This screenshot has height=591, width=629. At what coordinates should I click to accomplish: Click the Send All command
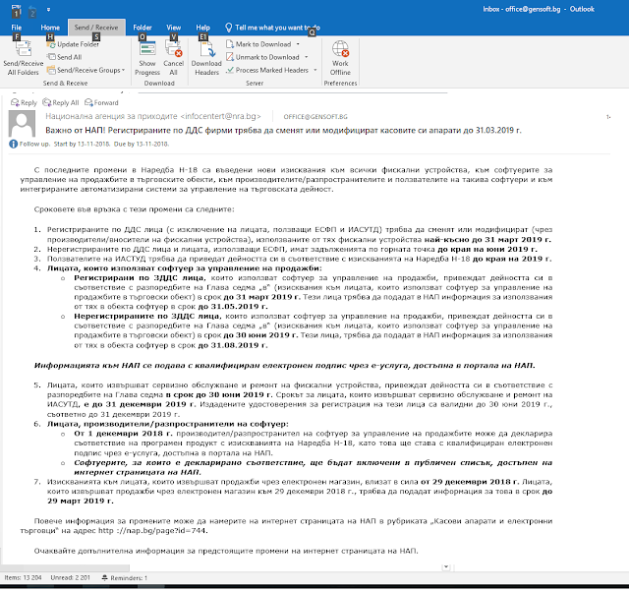65,57
